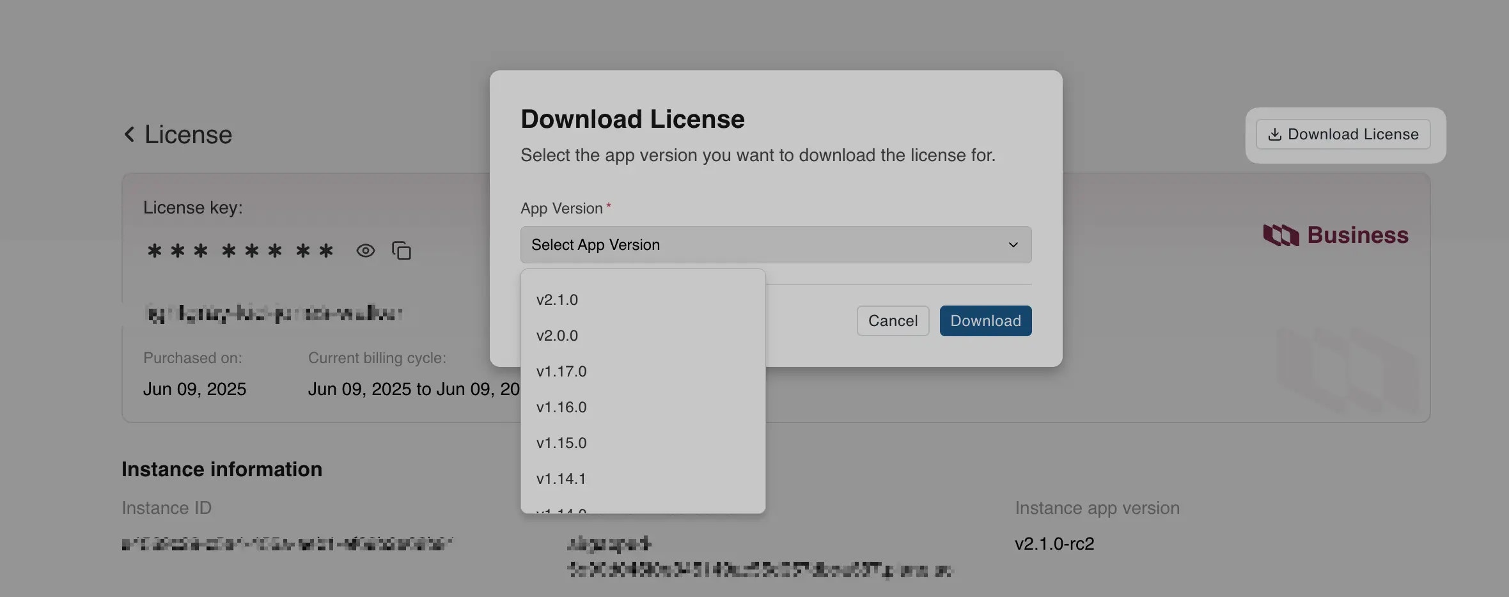Image resolution: width=1509 pixels, height=597 pixels.
Task: Click the download icon on Download License button
Action: (1275, 134)
